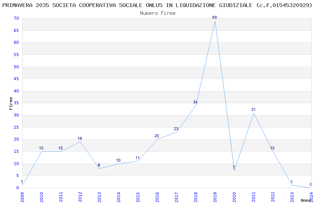Click the y-axis value 45

tap(16, 79)
